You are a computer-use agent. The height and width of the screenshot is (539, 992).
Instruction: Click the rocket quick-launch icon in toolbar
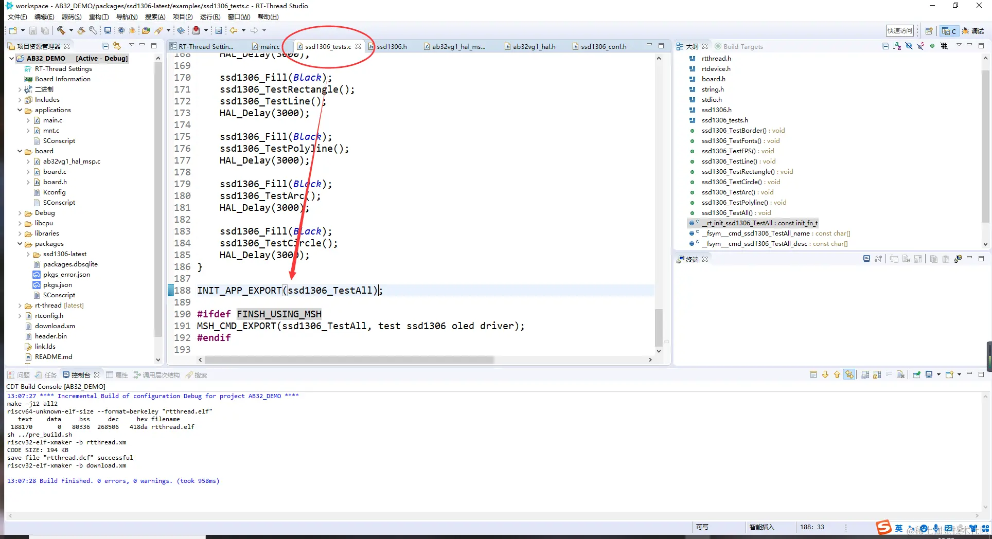point(159,31)
